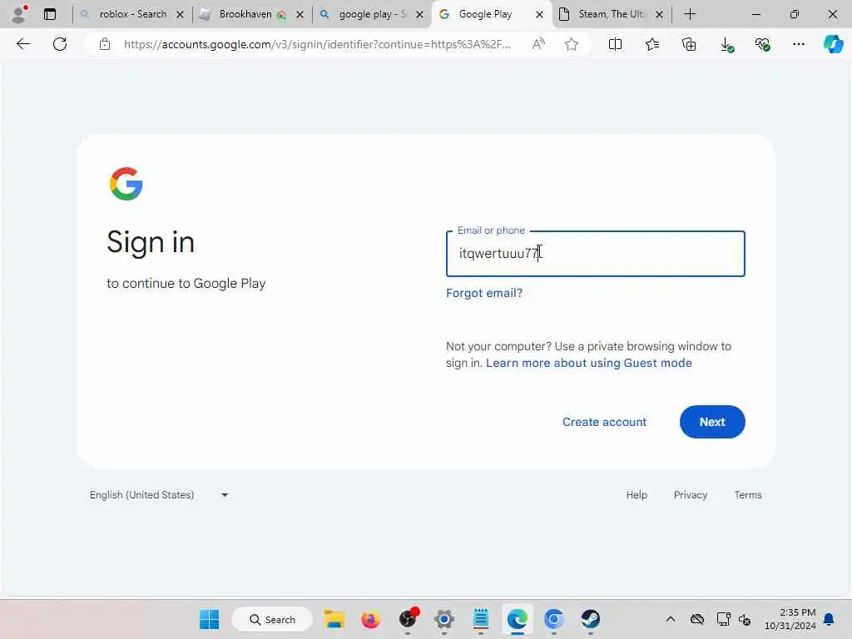The height and width of the screenshot is (639, 852).
Task: Open the Collections toolbar icon
Action: pos(689,44)
